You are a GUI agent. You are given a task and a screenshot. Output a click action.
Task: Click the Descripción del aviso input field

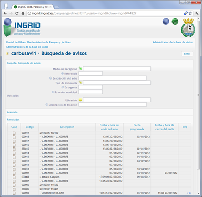coord(113,78)
